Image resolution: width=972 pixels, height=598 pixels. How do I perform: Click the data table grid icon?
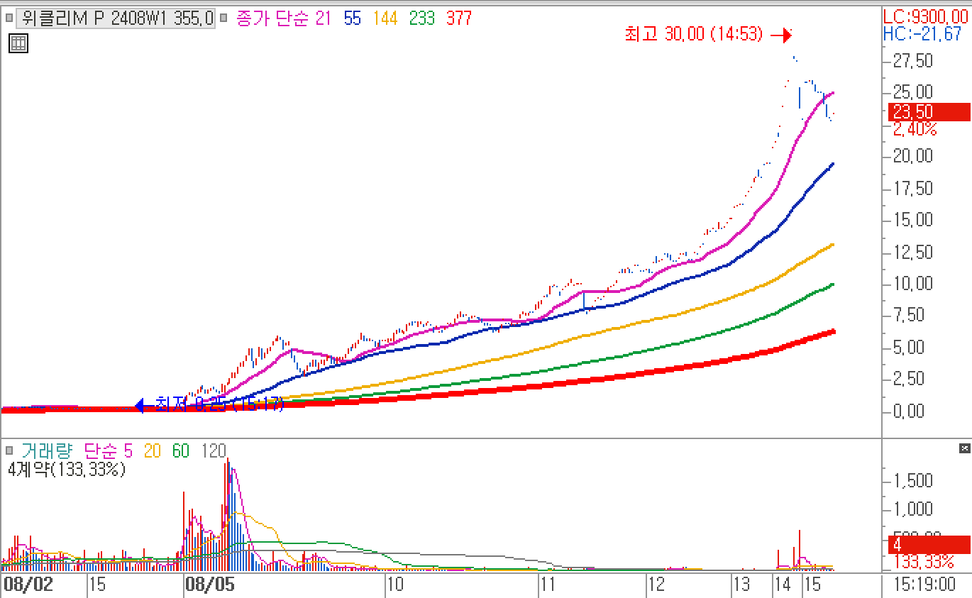[18, 43]
